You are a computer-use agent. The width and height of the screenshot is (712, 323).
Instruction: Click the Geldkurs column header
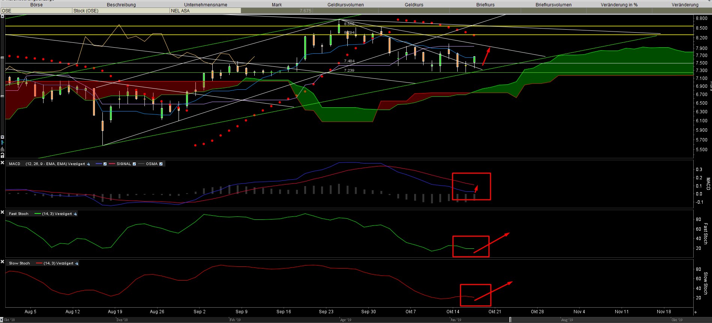pos(414,5)
